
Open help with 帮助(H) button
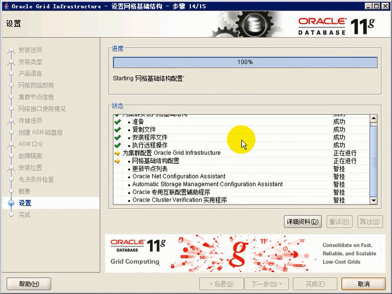point(29,284)
